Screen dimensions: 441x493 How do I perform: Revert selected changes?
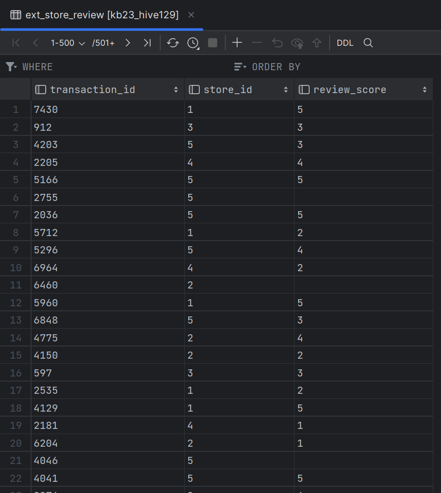pyautogui.click(x=277, y=43)
